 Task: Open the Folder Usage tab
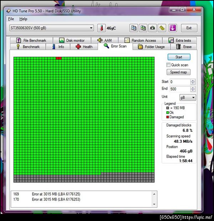coord(151,46)
